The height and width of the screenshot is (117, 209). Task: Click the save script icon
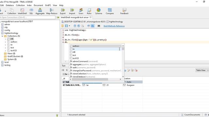66,26
